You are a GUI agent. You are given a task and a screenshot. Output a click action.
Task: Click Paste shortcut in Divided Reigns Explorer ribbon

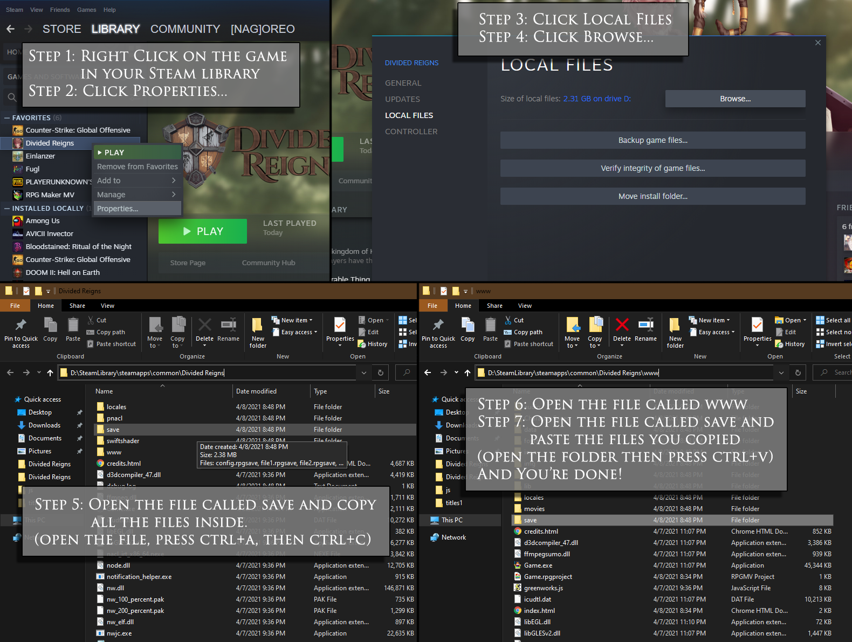tap(111, 344)
